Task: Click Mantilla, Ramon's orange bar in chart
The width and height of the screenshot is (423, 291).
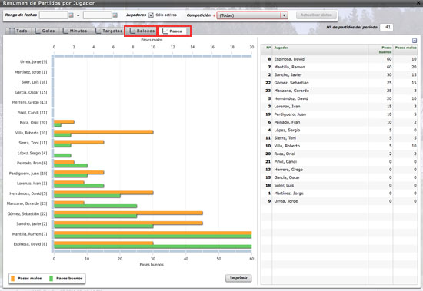Action: pyautogui.click(x=153, y=233)
